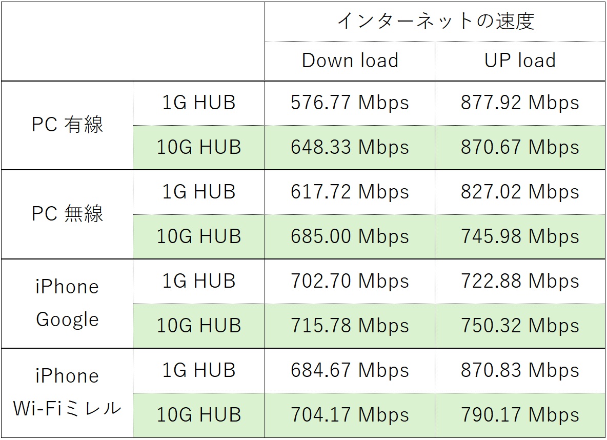Click the 790.17 Mbps cell
Viewport: 607px width, 440px height.
tap(520, 414)
